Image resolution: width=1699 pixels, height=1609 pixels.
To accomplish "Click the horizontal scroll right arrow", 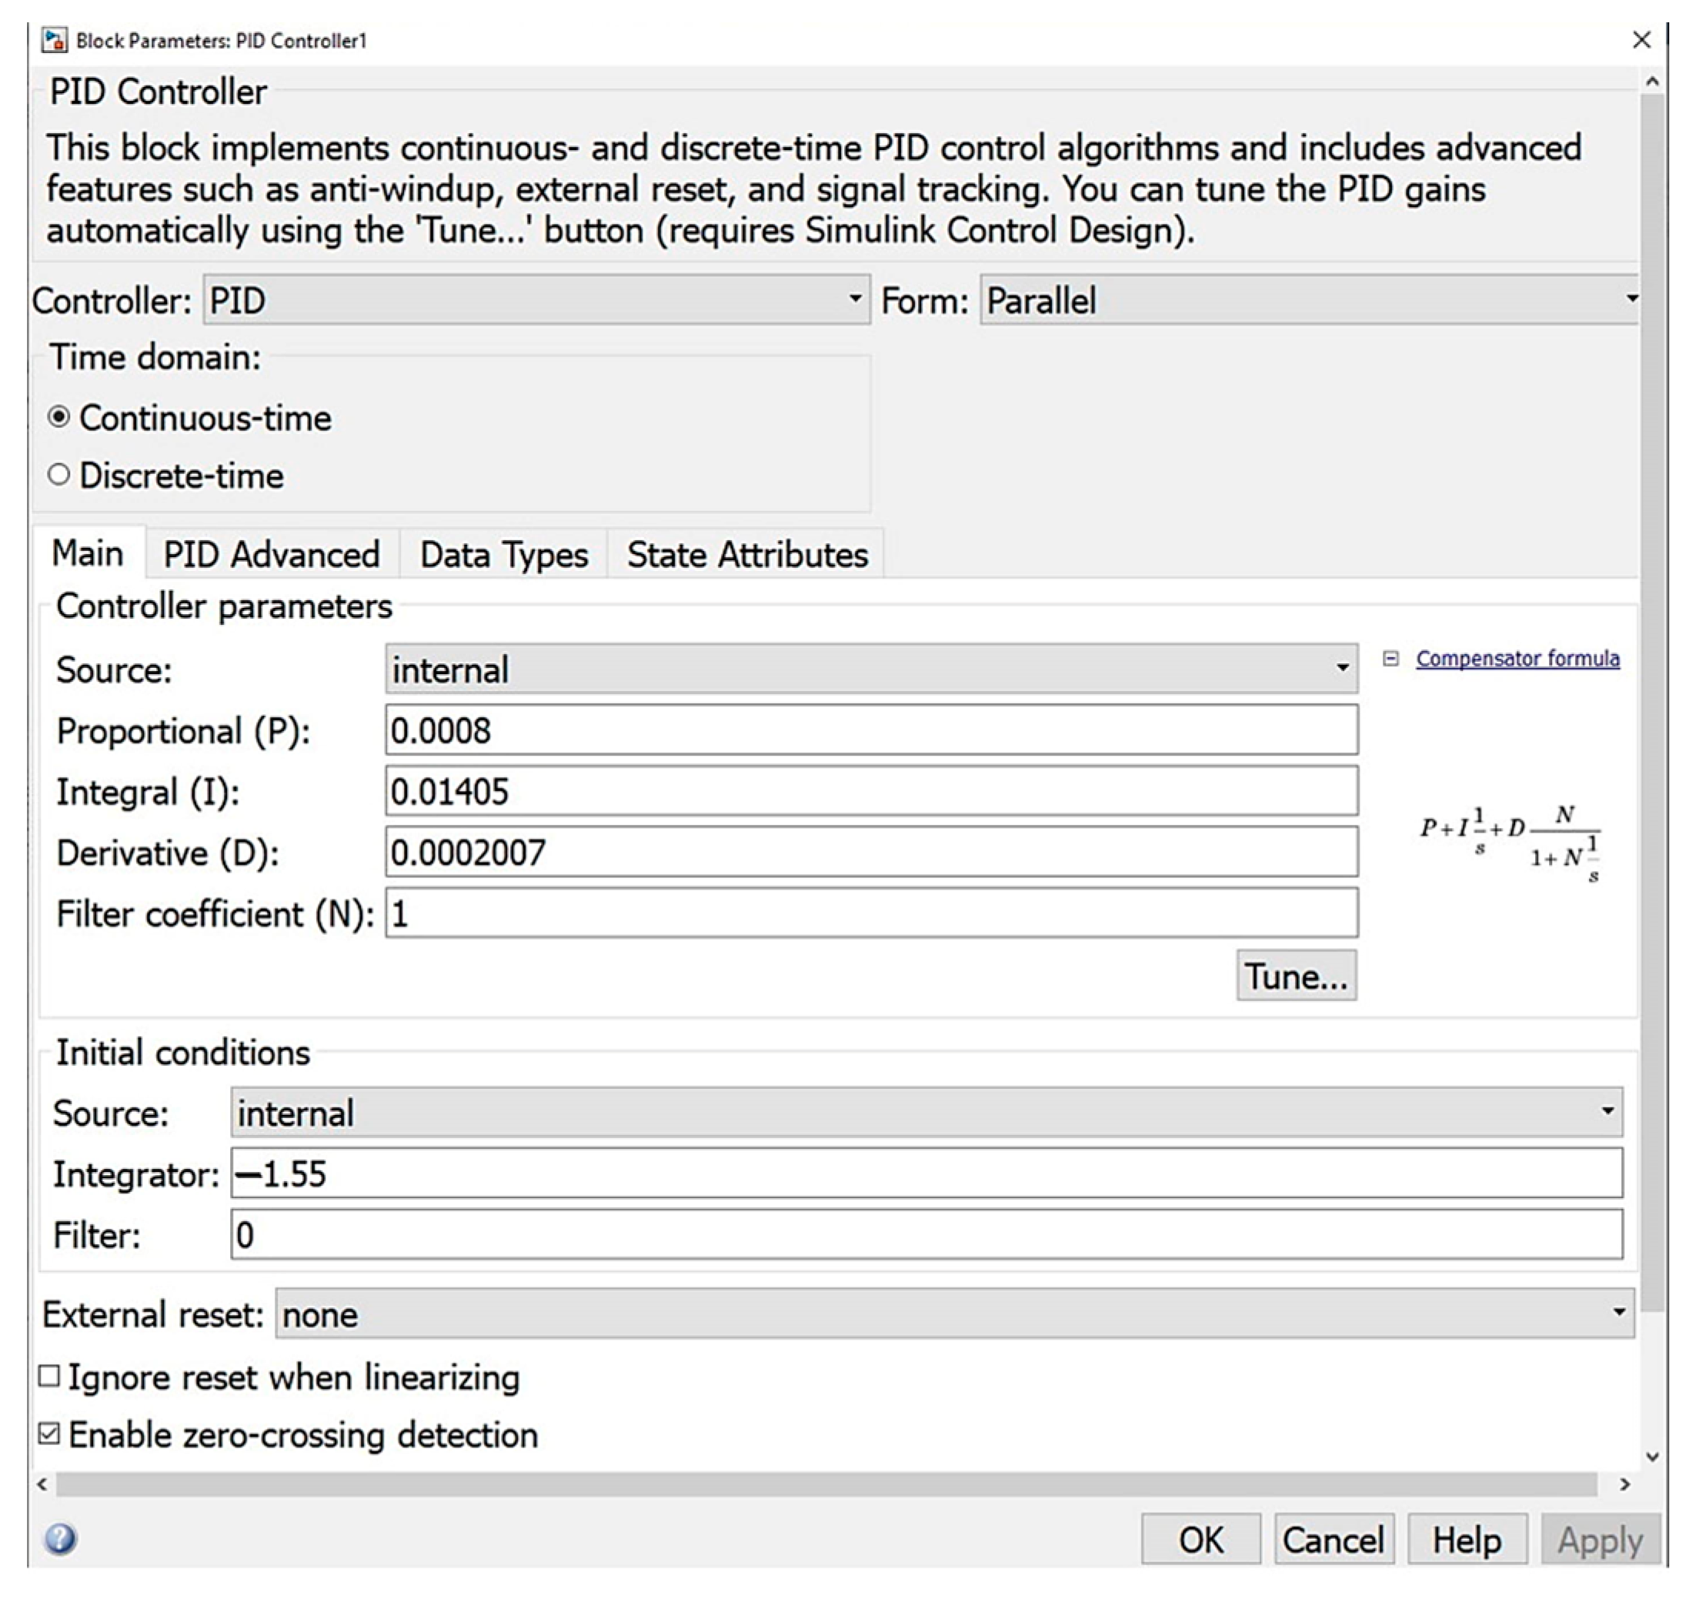I will (1624, 1484).
